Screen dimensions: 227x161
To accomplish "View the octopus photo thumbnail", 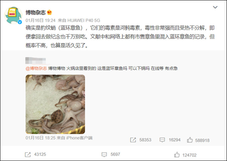I will (x=55, y=104).
